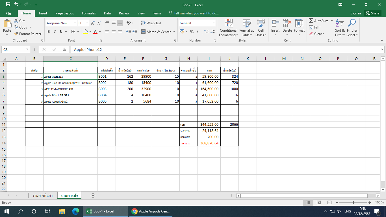Toggle Italic formatting
The height and width of the screenshot is (217, 386).
(55, 32)
